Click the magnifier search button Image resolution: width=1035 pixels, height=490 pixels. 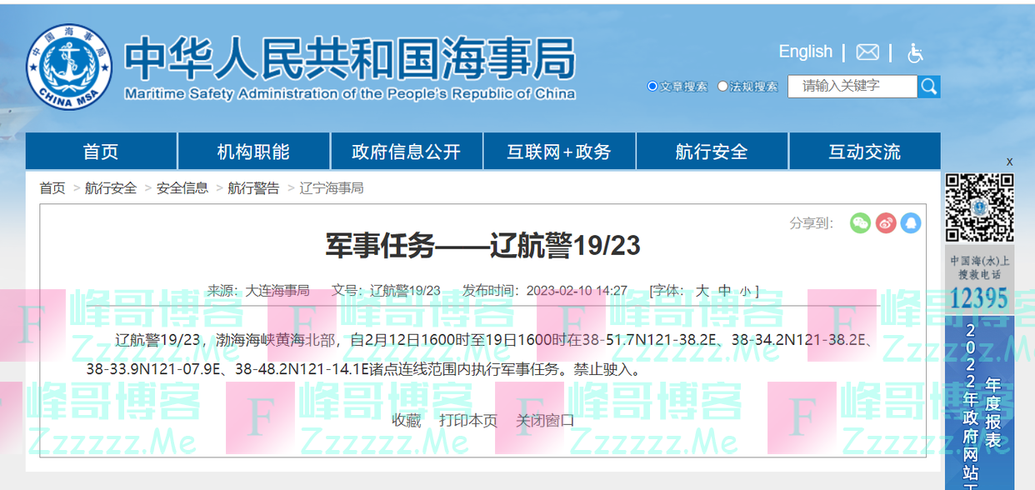click(929, 86)
